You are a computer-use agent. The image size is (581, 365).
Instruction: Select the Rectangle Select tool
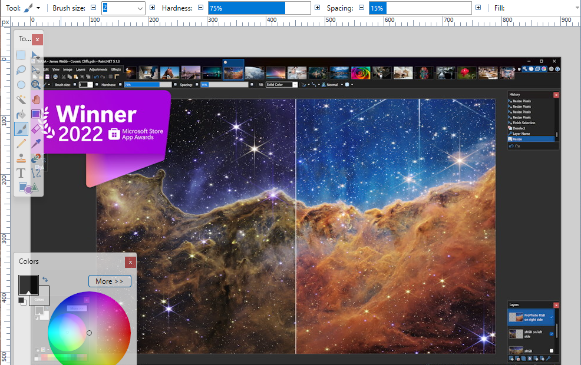pos(21,55)
